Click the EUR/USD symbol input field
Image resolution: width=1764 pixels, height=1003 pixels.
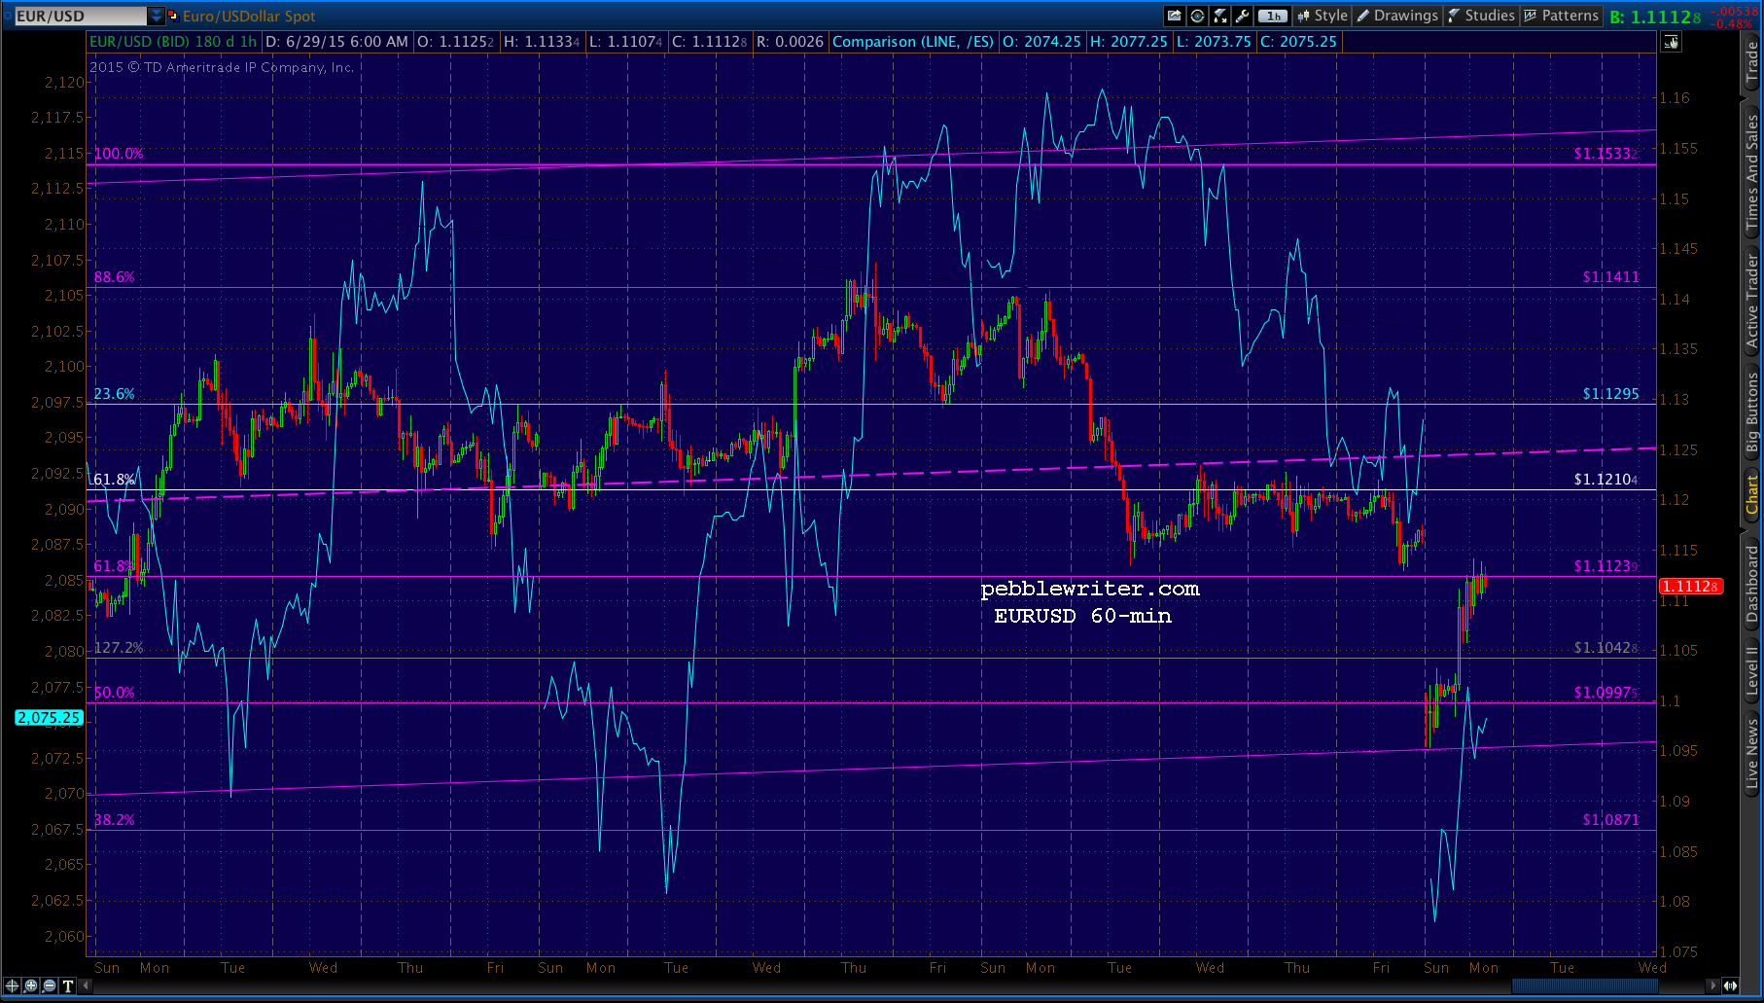click(81, 16)
